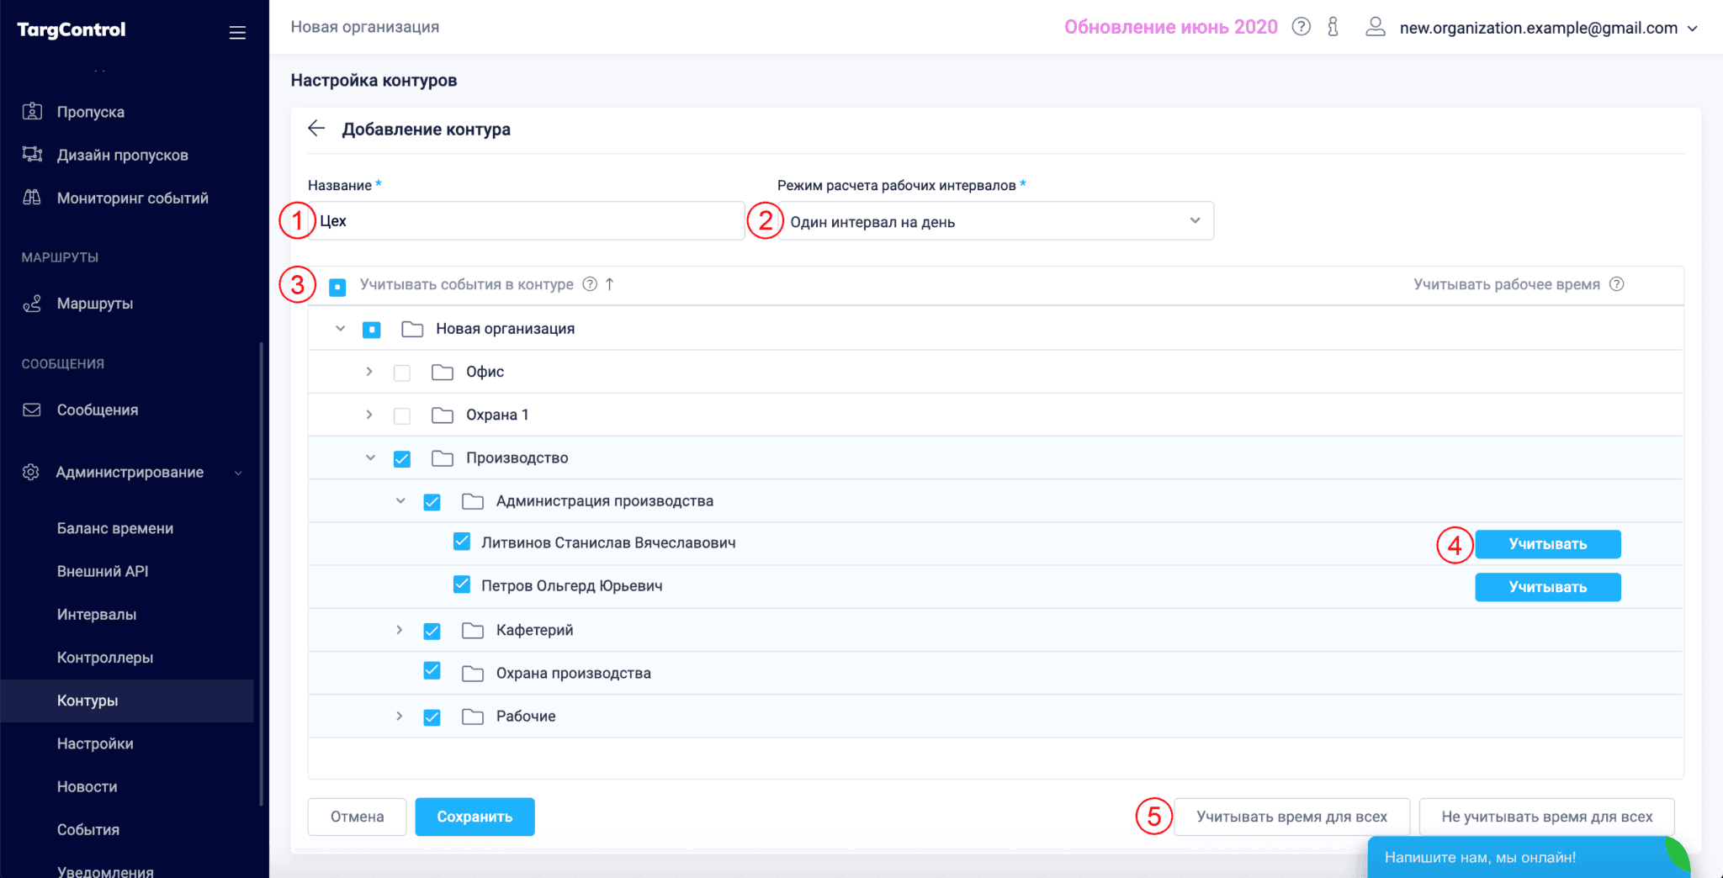This screenshot has height=878, width=1723.
Task: Open Контроллеры in the sidebar menu
Action: point(105,658)
